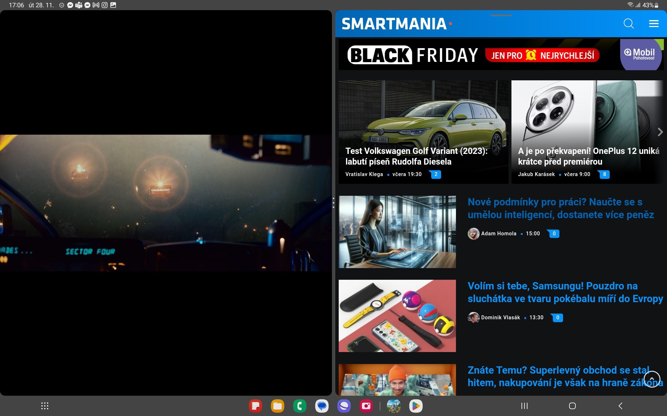Tap Instagram notification icon in status bar
667x416 pixels.
[104, 5]
